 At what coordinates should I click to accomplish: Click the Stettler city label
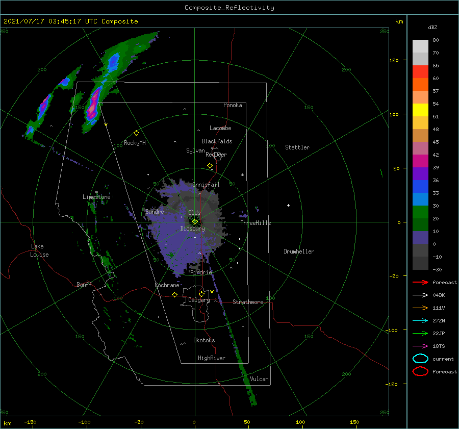[x=297, y=147]
